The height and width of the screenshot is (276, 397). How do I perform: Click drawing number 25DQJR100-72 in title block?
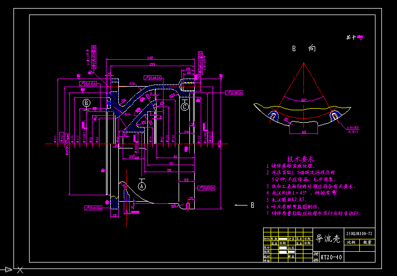[x=359, y=234]
